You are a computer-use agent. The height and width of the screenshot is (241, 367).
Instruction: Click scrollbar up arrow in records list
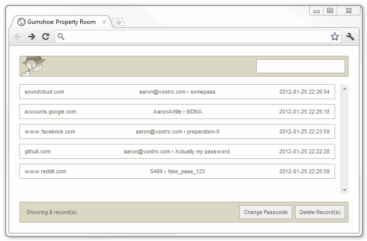click(345, 89)
